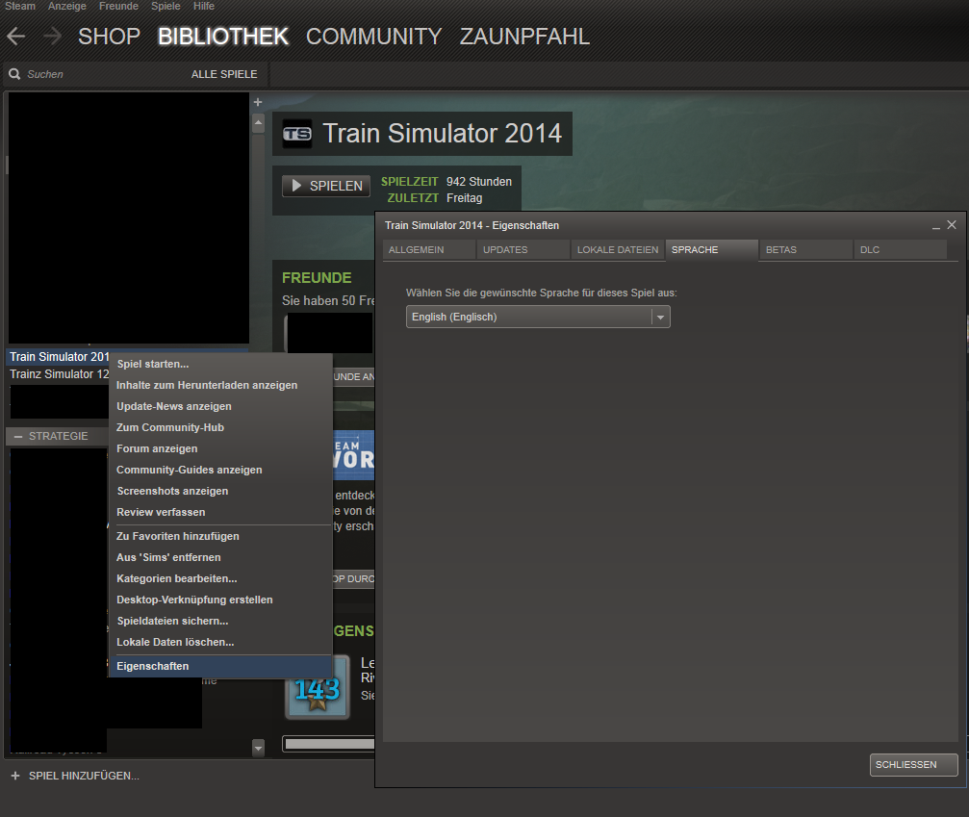The height and width of the screenshot is (817, 969).
Task: Open the language dropdown showing English (Englisch)
Action: 538,317
